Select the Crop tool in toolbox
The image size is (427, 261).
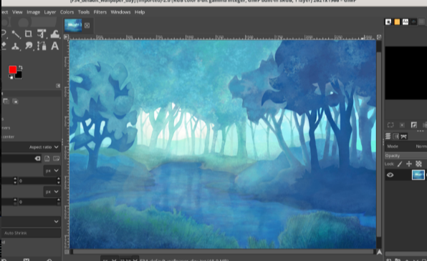[x=29, y=34]
